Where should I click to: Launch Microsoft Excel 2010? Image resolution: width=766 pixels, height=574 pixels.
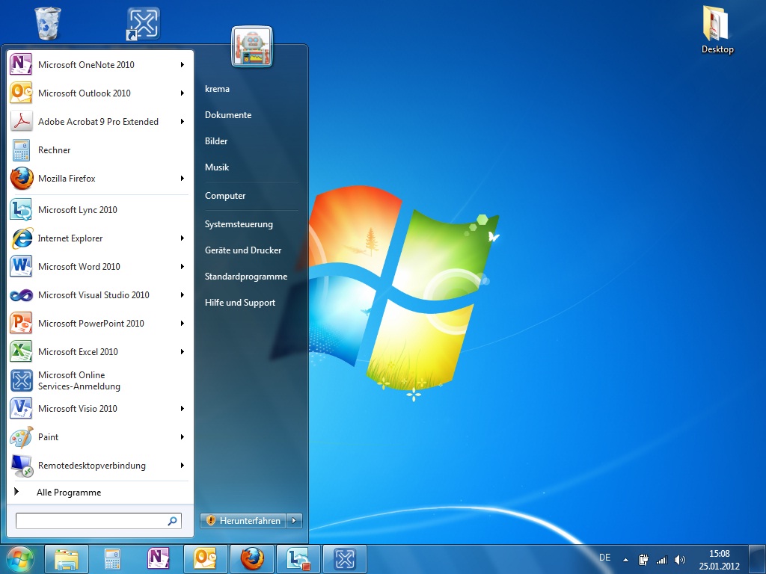(x=78, y=352)
